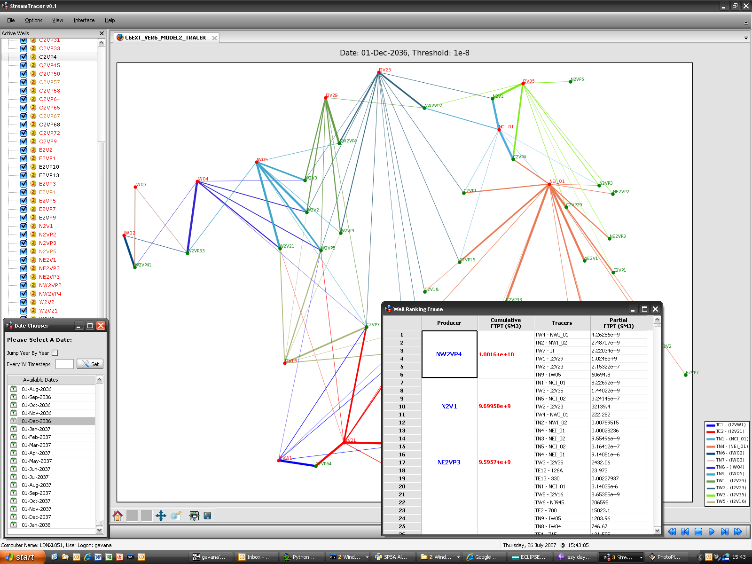752x564 pixels.
Task: Open the Interface menu
Action: tap(84, 20)
